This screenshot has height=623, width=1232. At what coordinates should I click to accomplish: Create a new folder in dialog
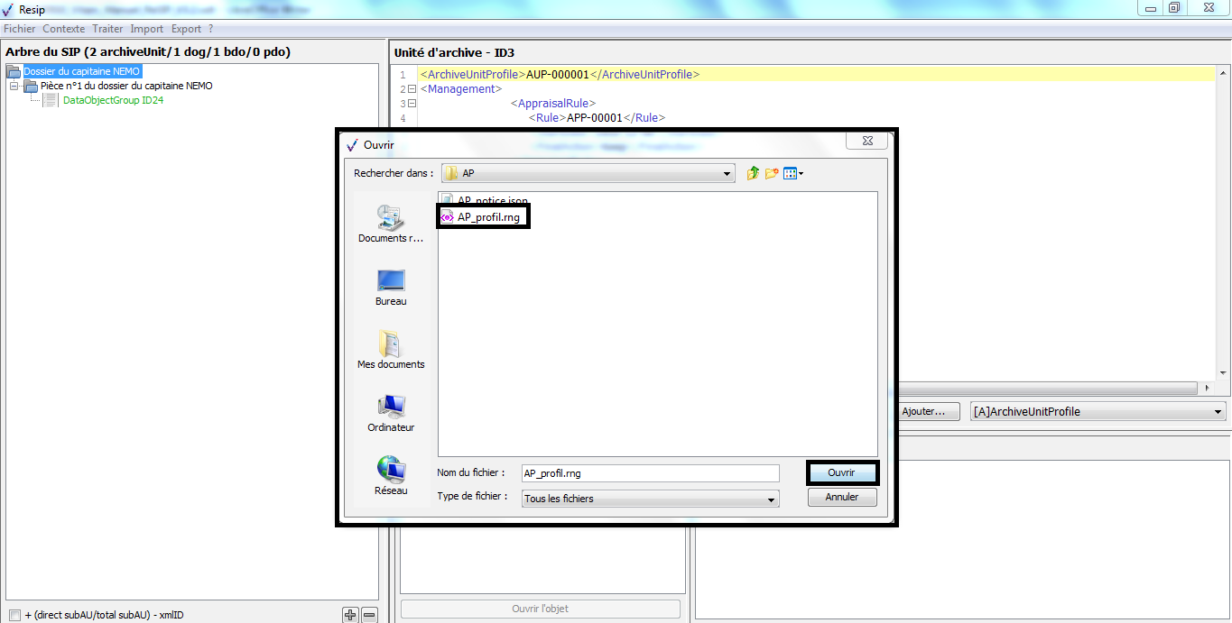click(772, 173)
